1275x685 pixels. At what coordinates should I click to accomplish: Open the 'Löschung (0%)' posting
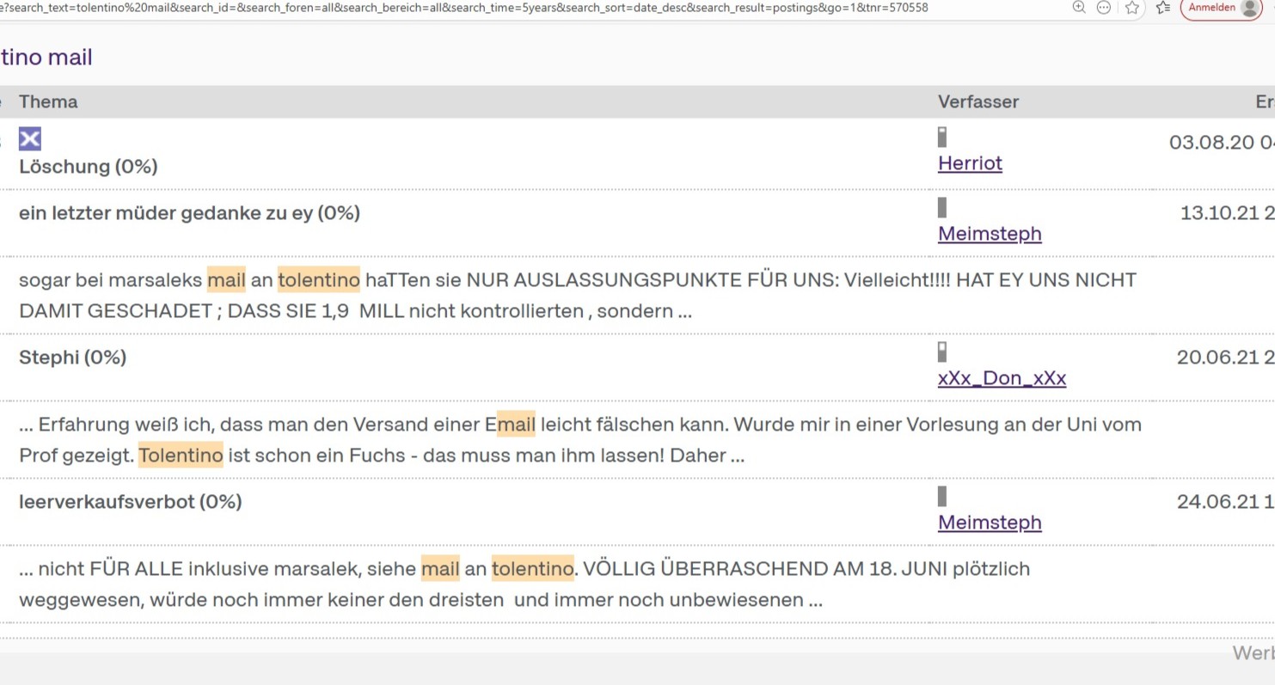point(88,167)
